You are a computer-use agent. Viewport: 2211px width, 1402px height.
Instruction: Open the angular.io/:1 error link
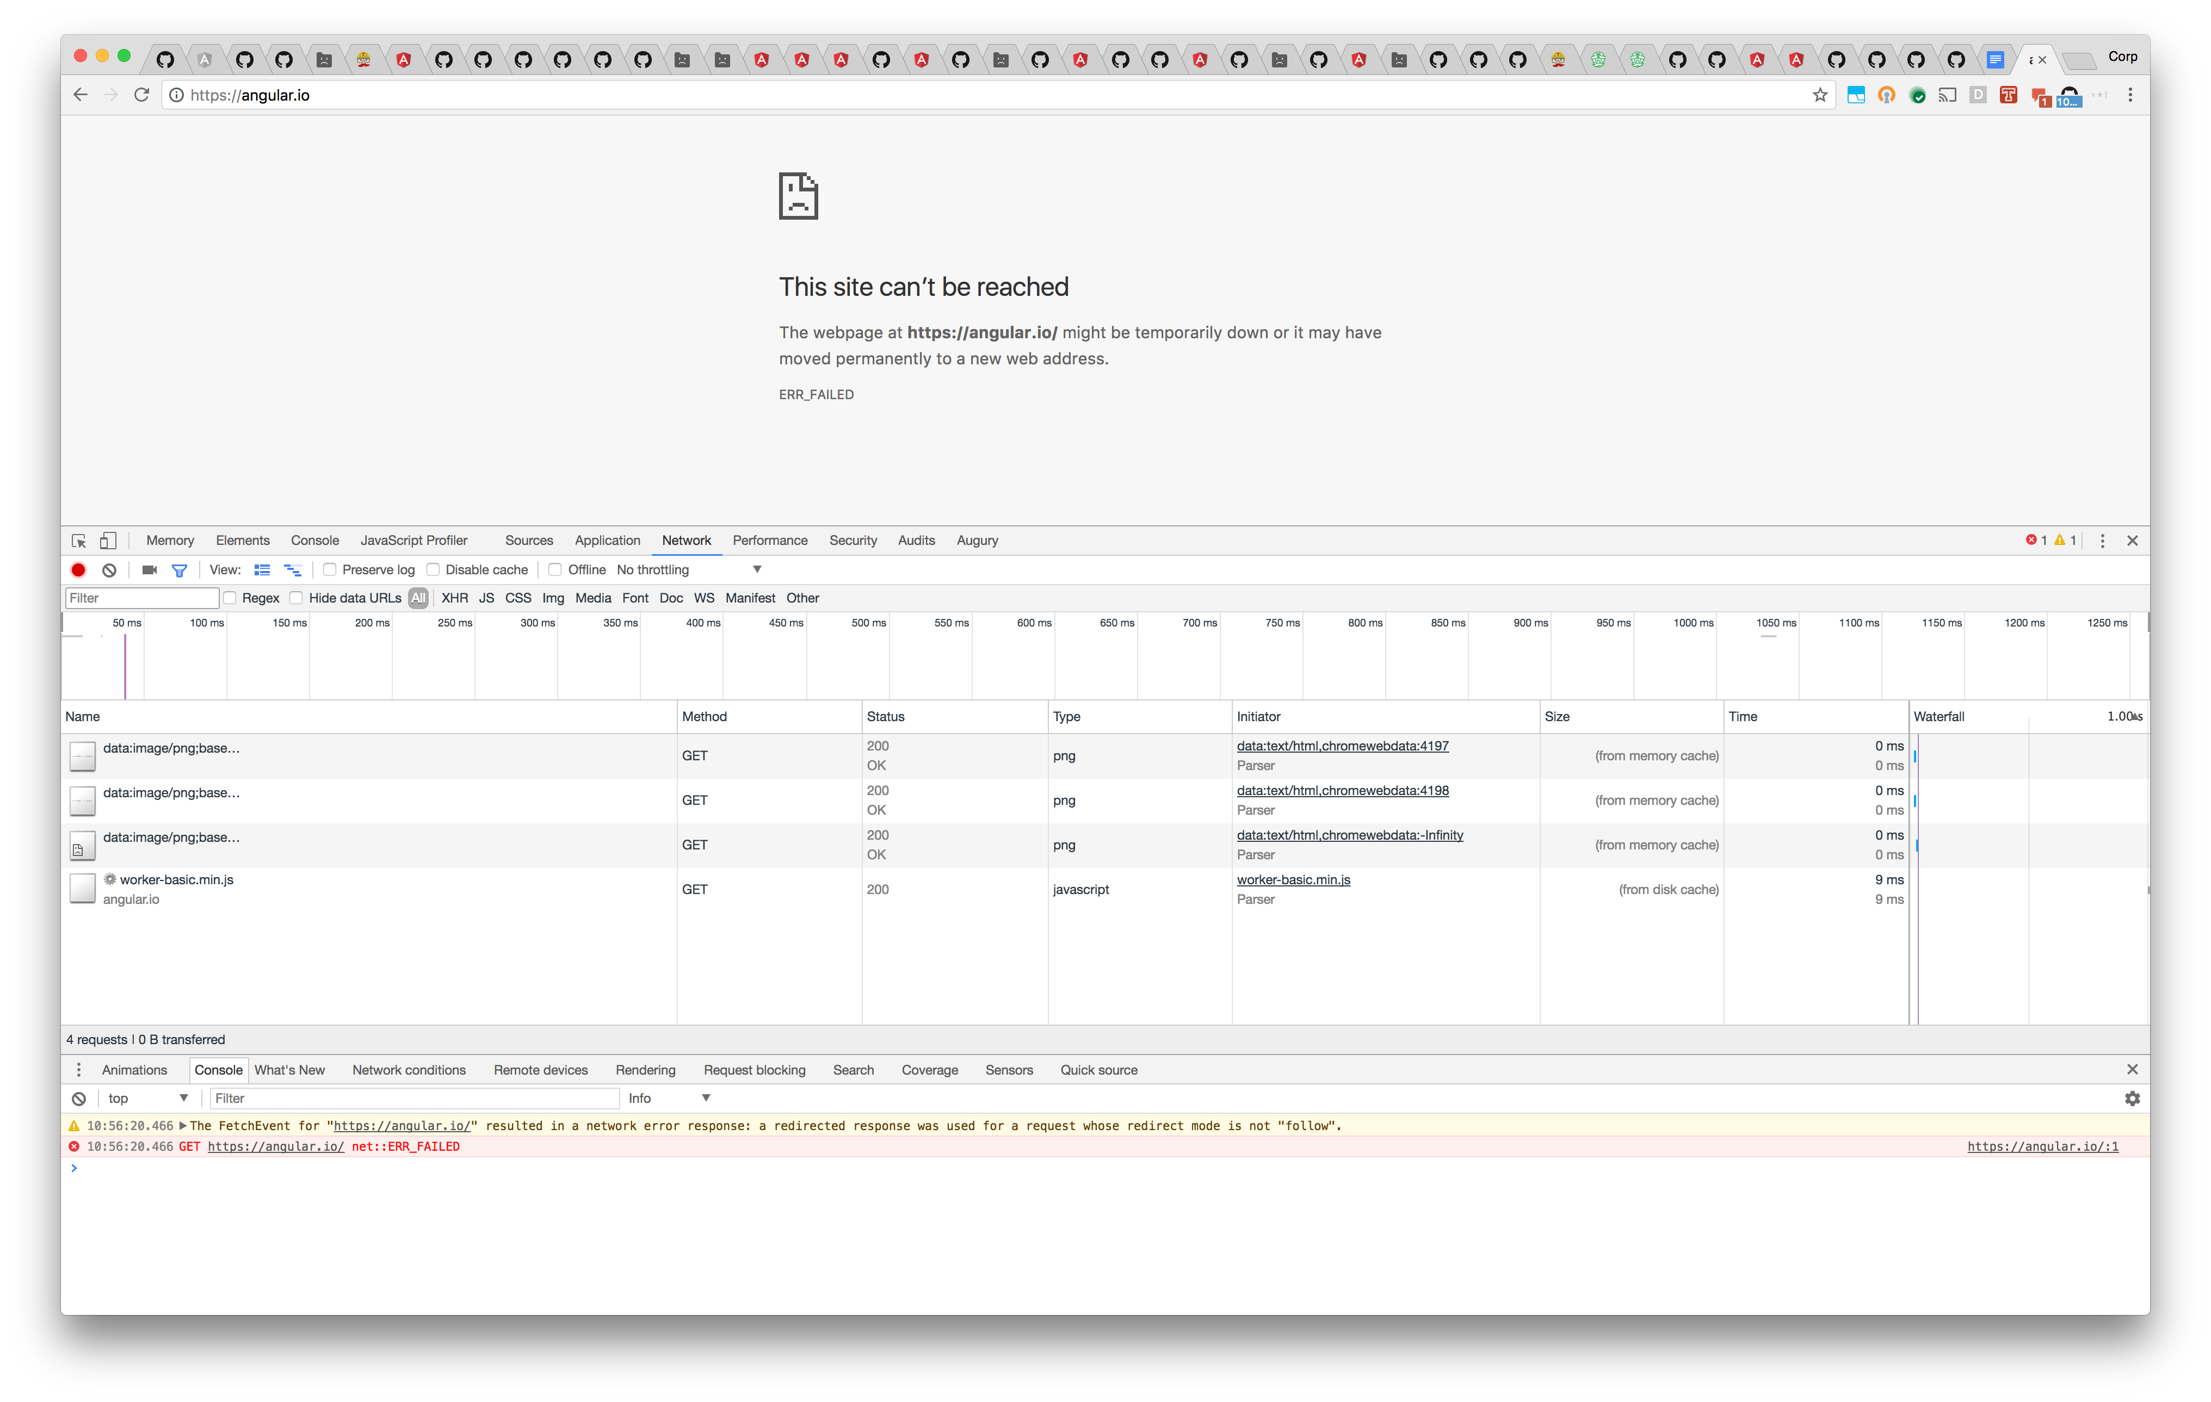[x=2043, y=1146]
